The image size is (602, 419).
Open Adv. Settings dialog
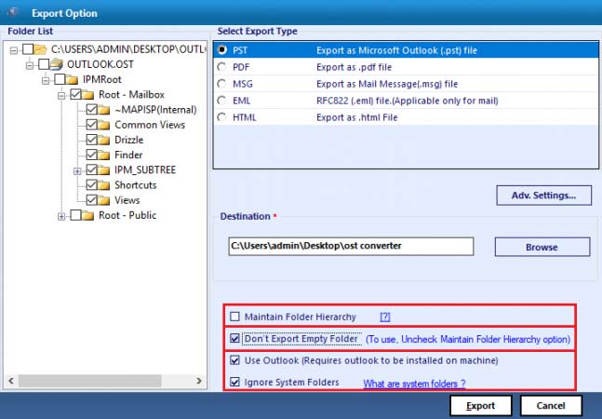[x=543, y=196]
